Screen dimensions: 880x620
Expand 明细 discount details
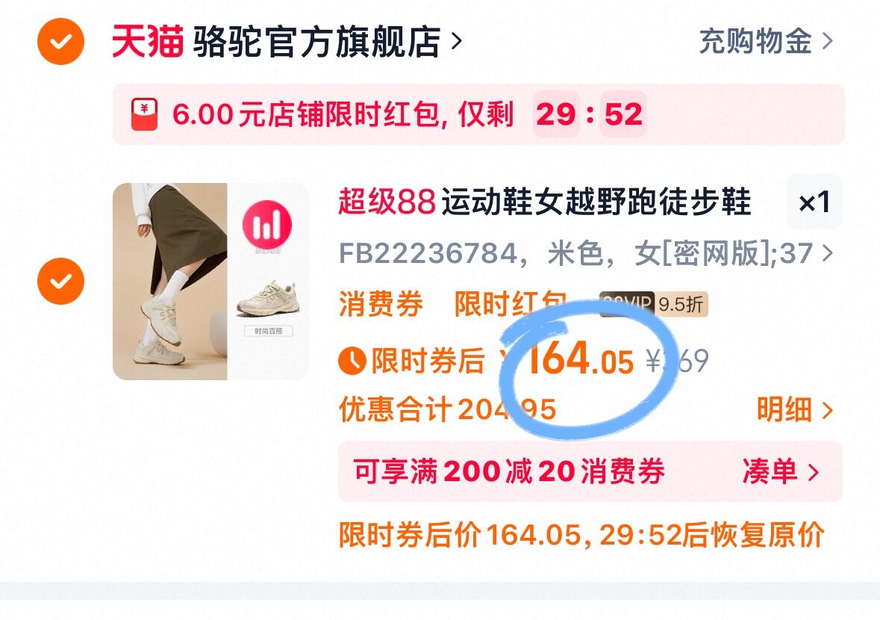point(795,409)
